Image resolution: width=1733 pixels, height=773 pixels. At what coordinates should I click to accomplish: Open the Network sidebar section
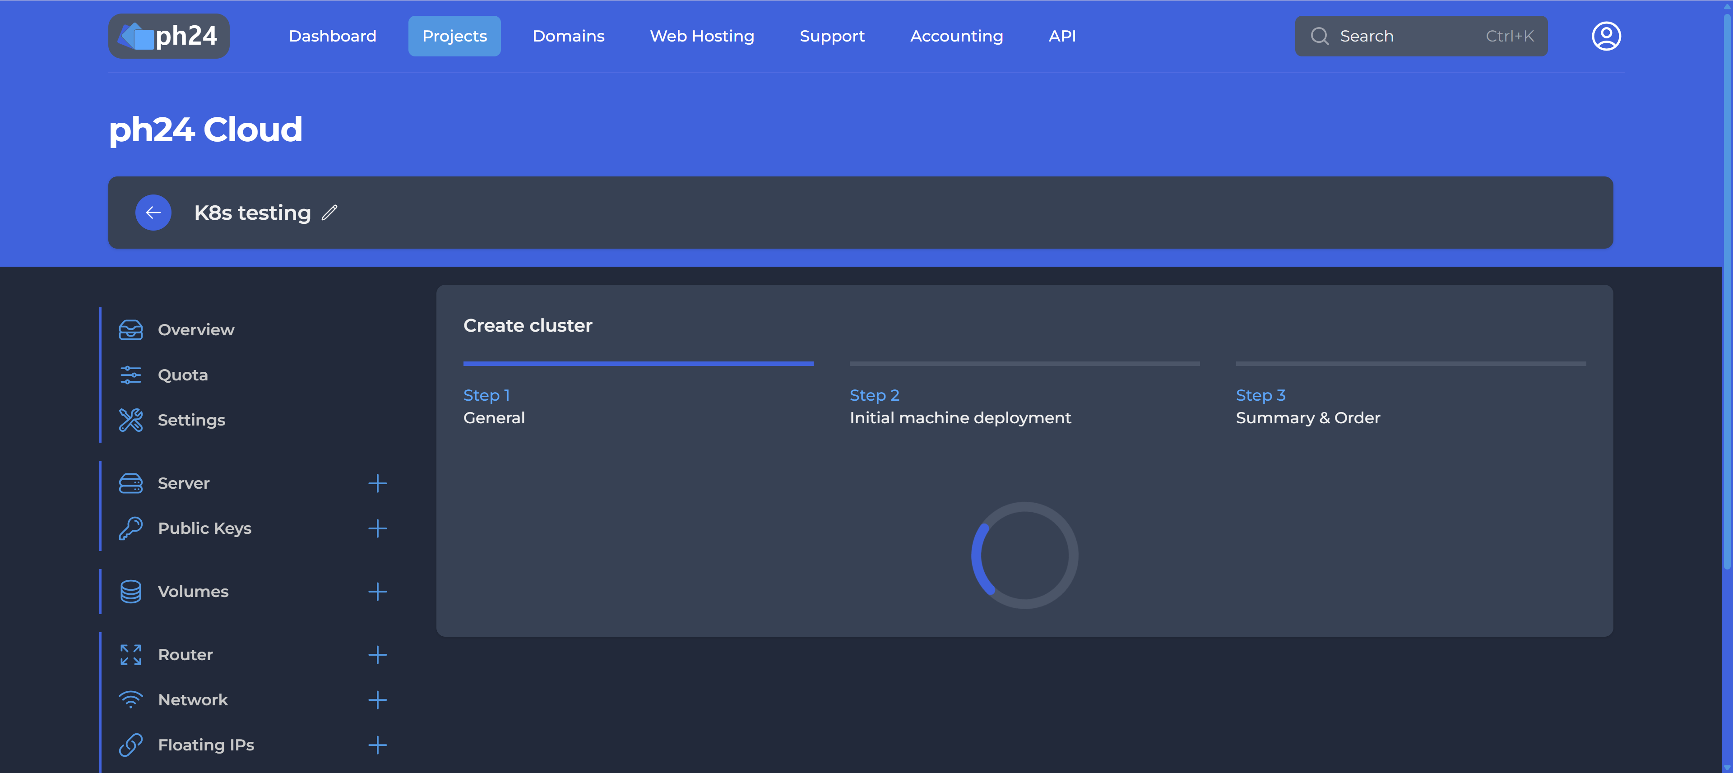(x=192, y=699)
